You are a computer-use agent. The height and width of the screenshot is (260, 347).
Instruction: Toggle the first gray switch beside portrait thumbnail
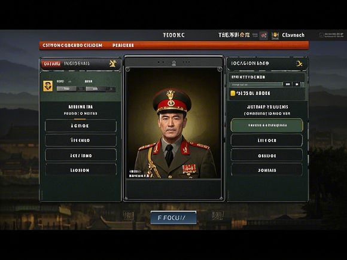(66, 88)
